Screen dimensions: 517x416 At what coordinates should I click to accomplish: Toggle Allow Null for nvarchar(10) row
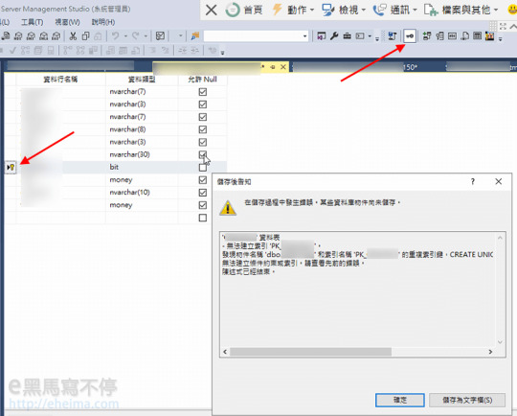tap(203, 193)
